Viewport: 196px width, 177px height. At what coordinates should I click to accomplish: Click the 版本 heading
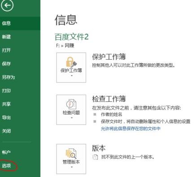point(99,148)
